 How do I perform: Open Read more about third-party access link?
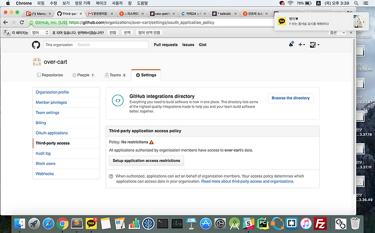(x=247, y=182)
